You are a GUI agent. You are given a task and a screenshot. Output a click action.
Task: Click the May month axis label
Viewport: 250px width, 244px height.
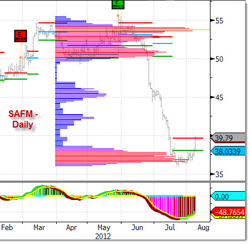104,228
